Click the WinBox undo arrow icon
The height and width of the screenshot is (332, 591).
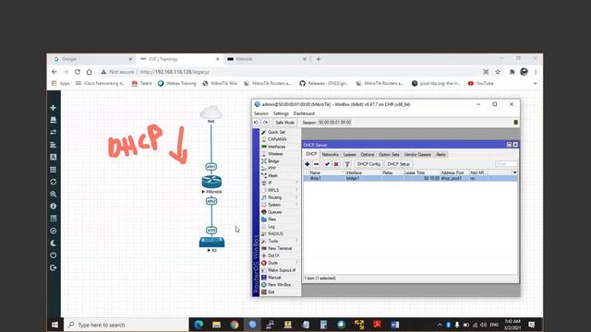pyautogui.click(x=257, y=123)
